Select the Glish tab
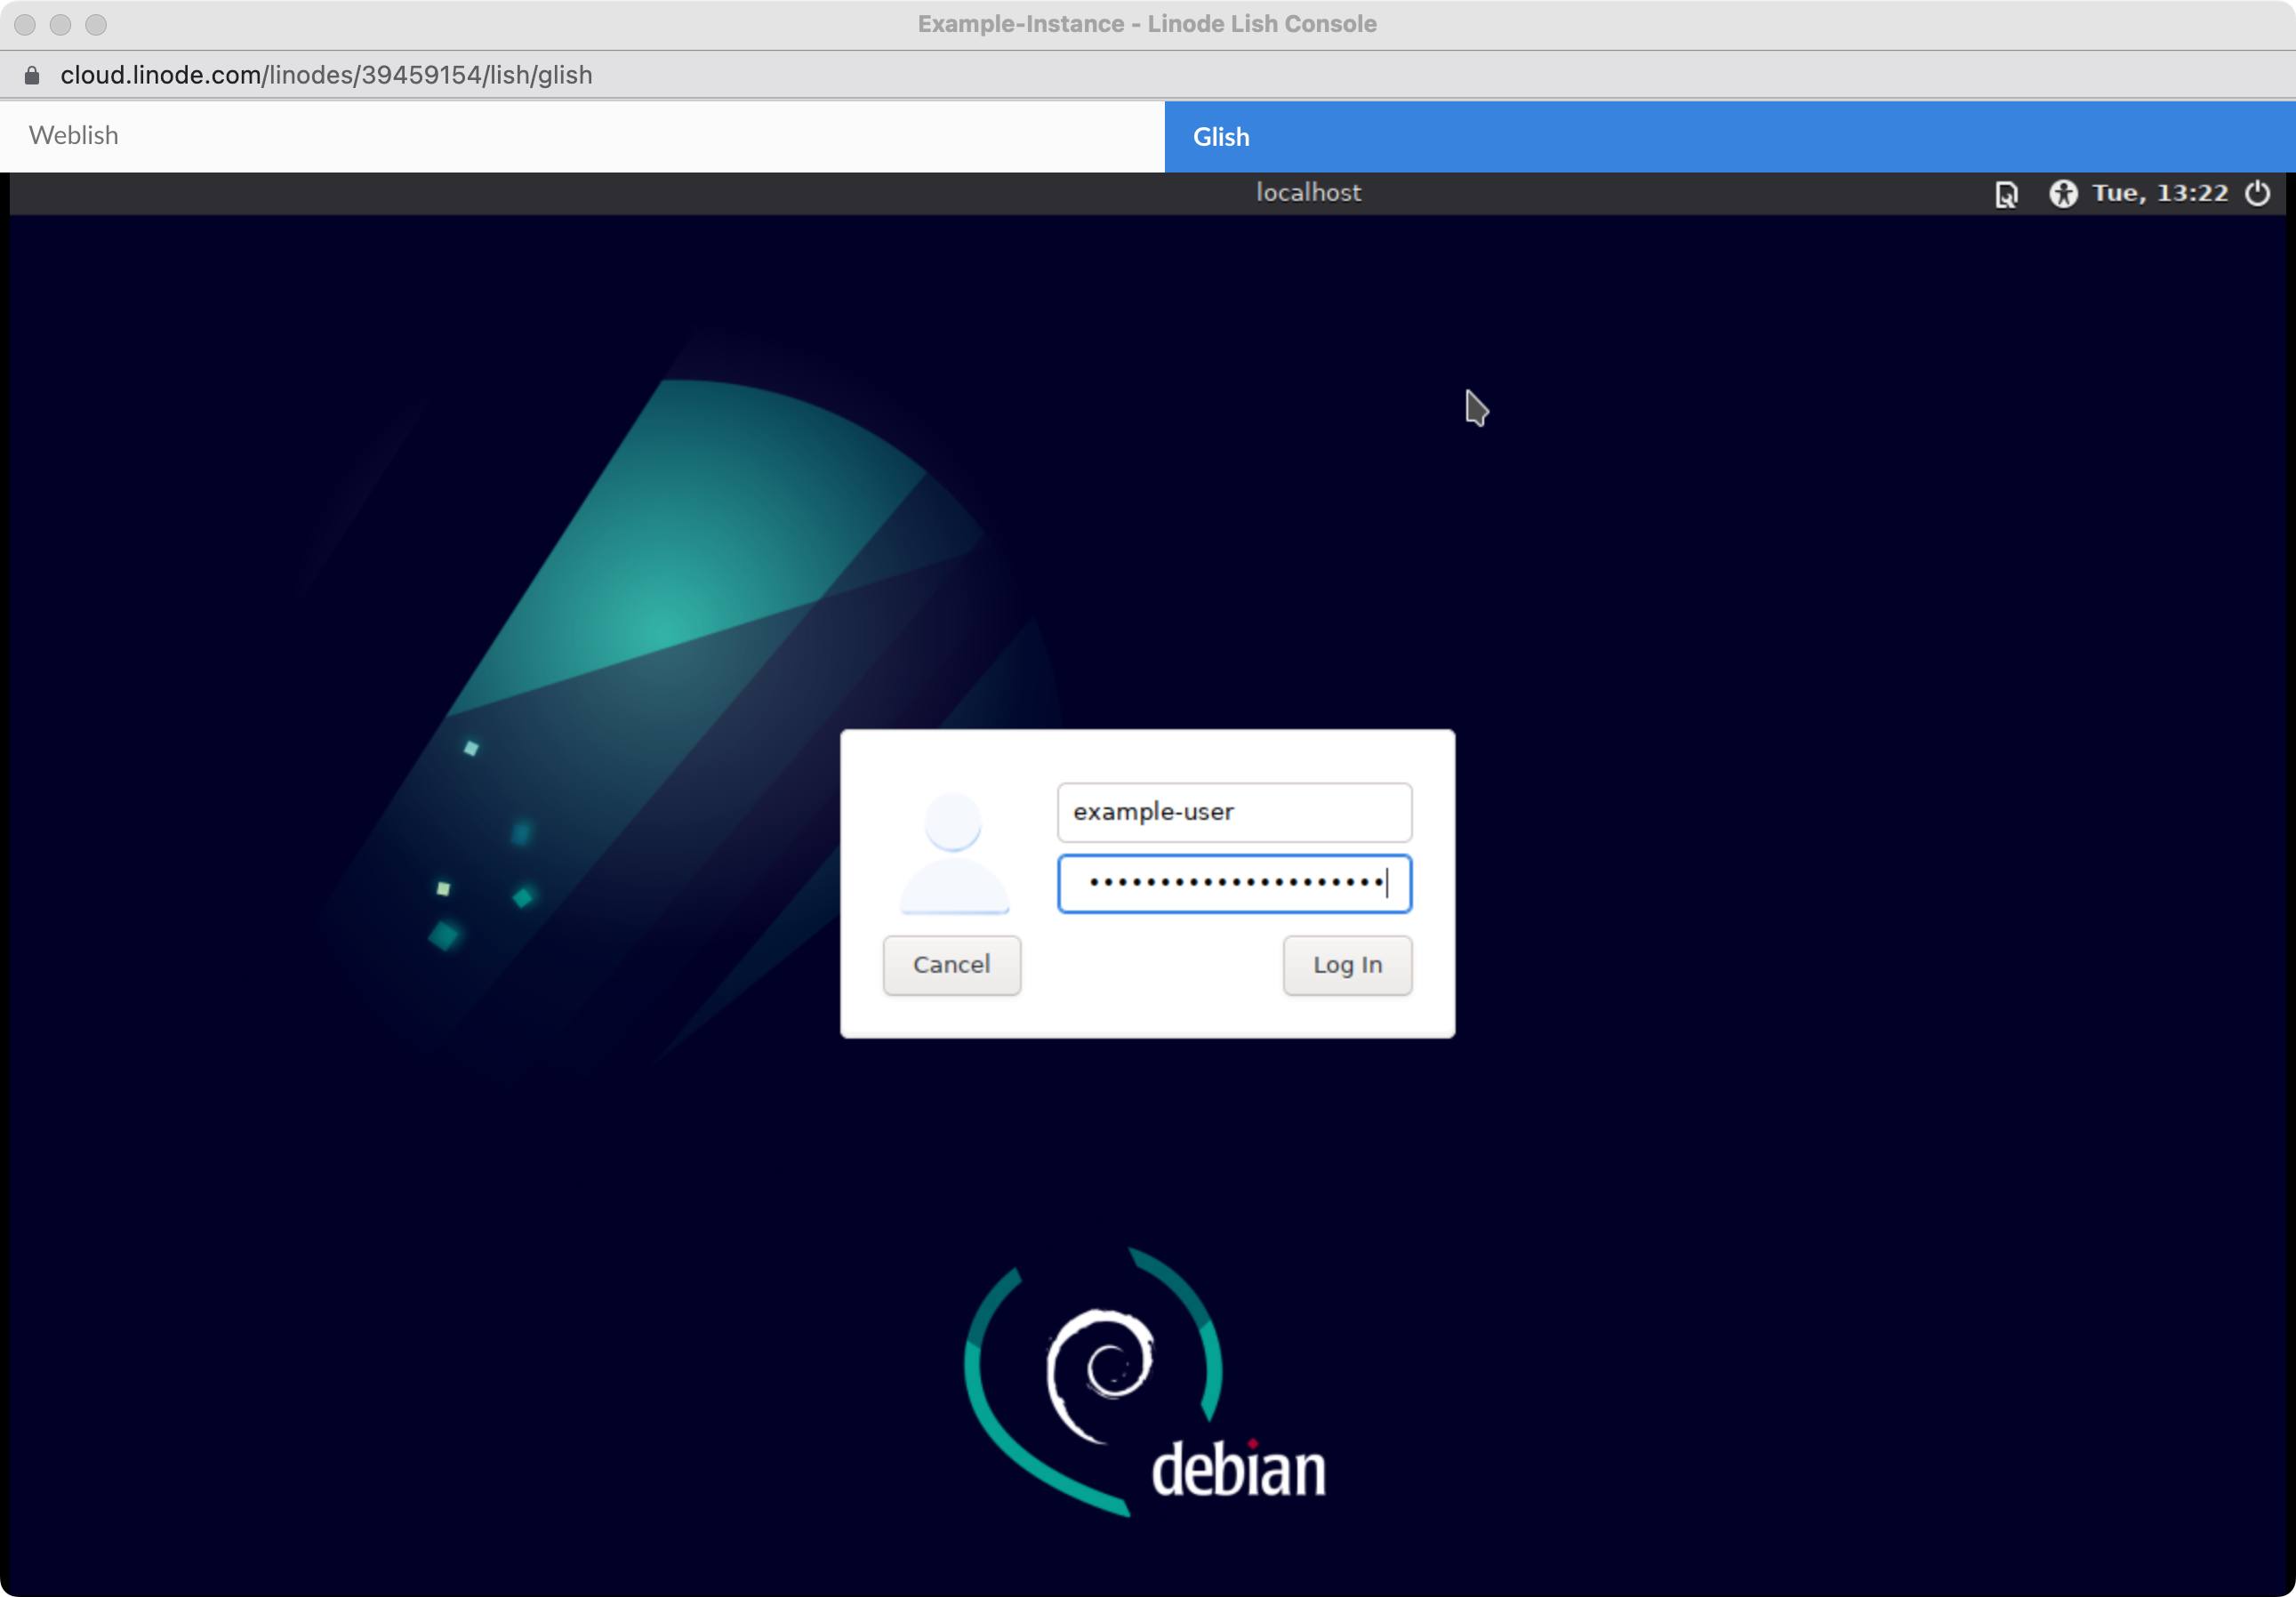 (1220, 137)
